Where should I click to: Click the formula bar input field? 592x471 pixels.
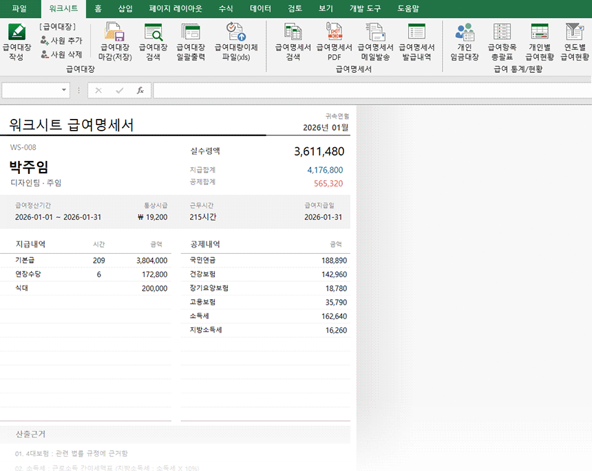[x=372, y=90]
